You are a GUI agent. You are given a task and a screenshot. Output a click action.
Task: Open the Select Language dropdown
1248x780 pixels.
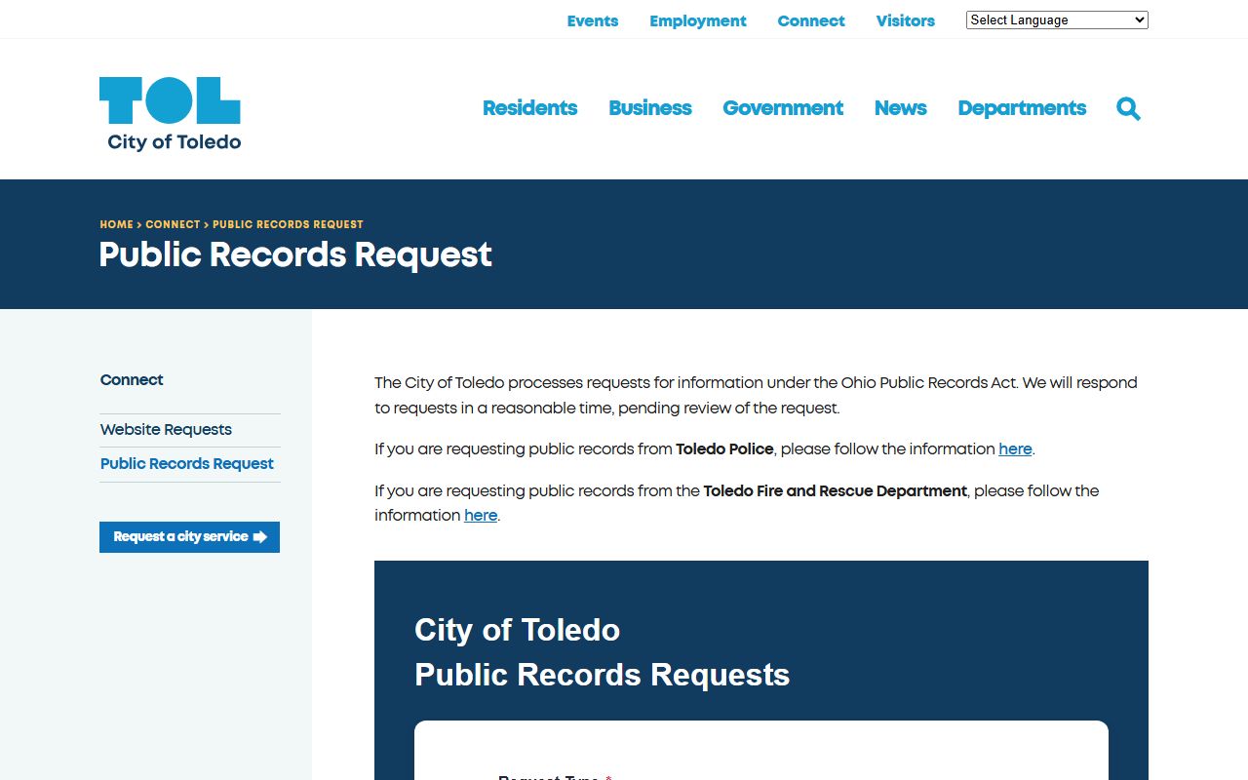point(1057,19)
